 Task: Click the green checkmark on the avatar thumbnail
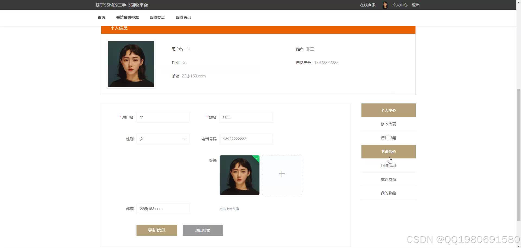257,158
